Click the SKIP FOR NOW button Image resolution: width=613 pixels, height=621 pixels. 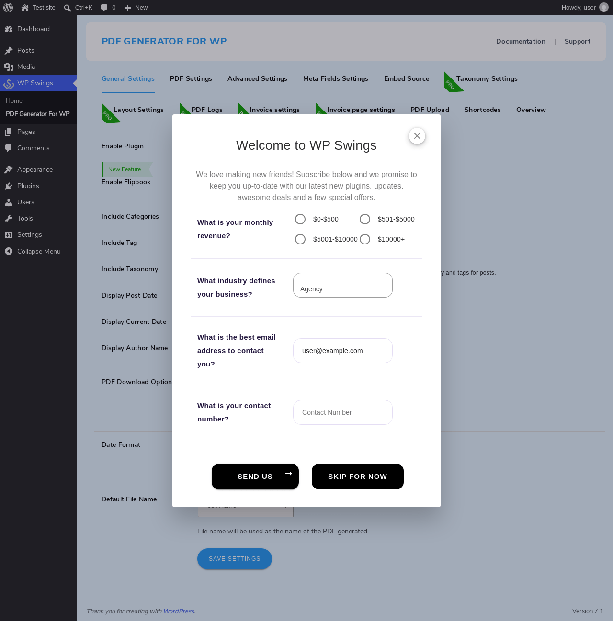(x=358, y=477)
